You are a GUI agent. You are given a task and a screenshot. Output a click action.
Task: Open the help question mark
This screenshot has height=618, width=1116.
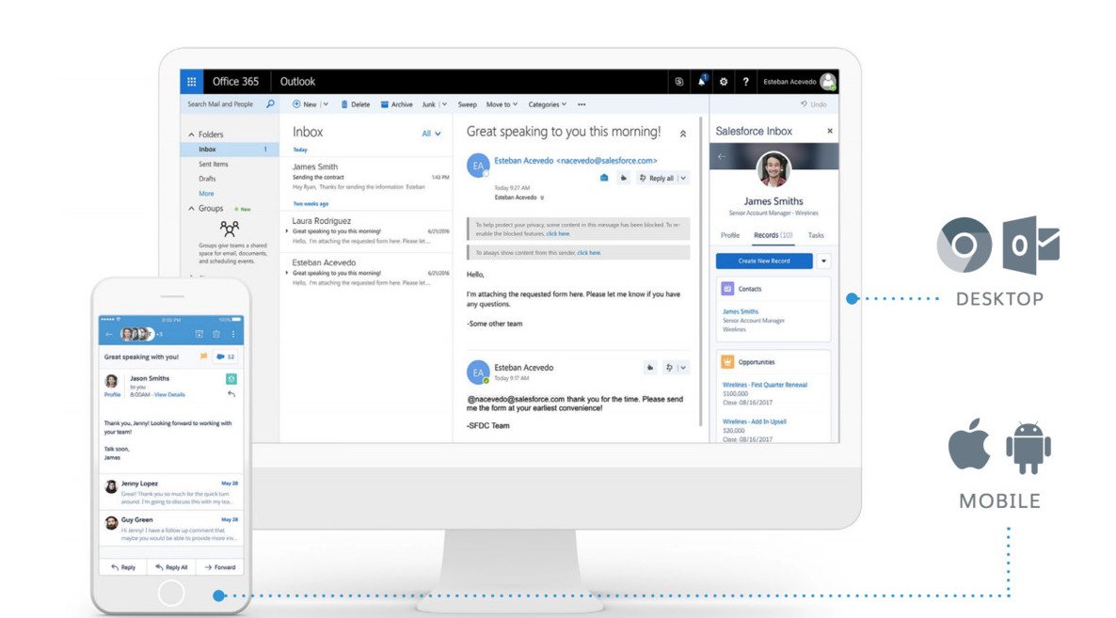[745, 82]
